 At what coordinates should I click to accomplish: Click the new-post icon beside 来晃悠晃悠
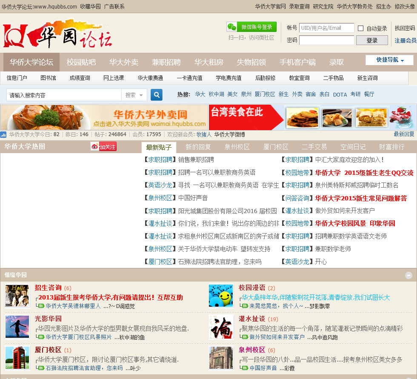coord(245,306)
